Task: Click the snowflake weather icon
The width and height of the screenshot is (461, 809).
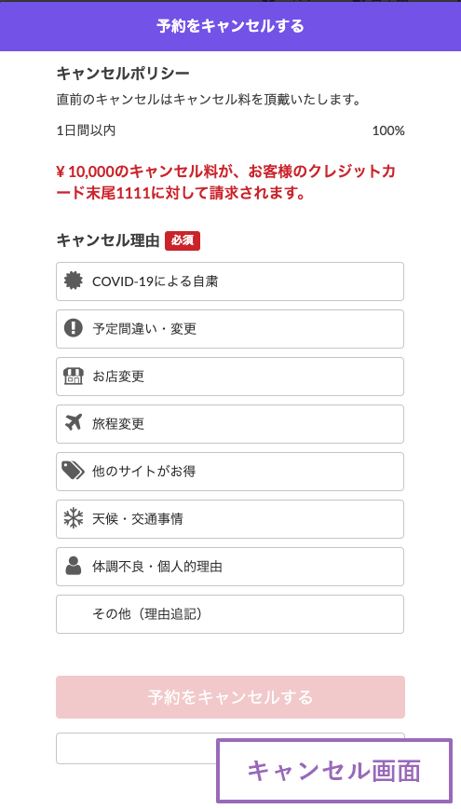Action: tap(74, 518)
